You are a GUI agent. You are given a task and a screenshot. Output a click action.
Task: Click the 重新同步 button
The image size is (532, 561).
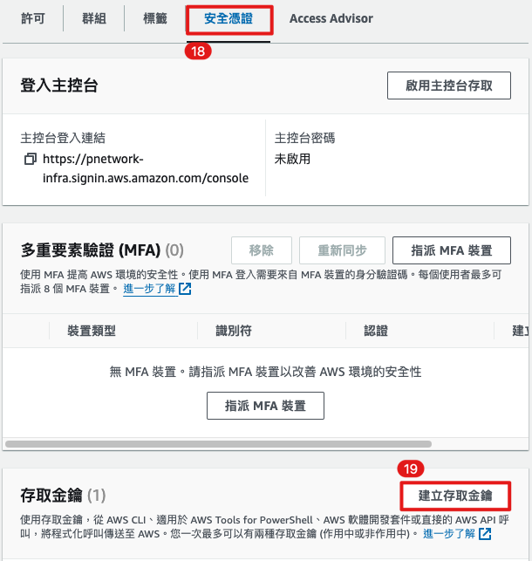pos(342,250)
